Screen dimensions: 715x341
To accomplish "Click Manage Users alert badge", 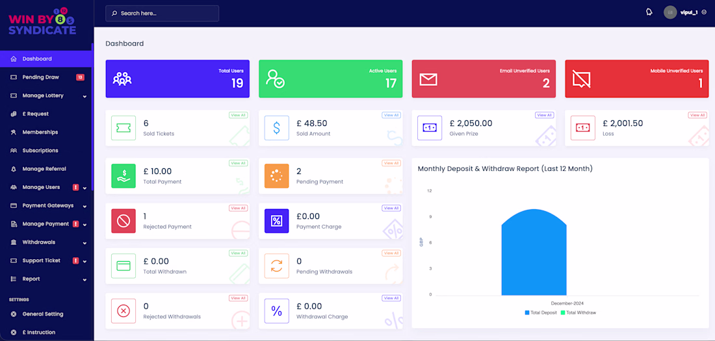I will click(x=75, y=187).
